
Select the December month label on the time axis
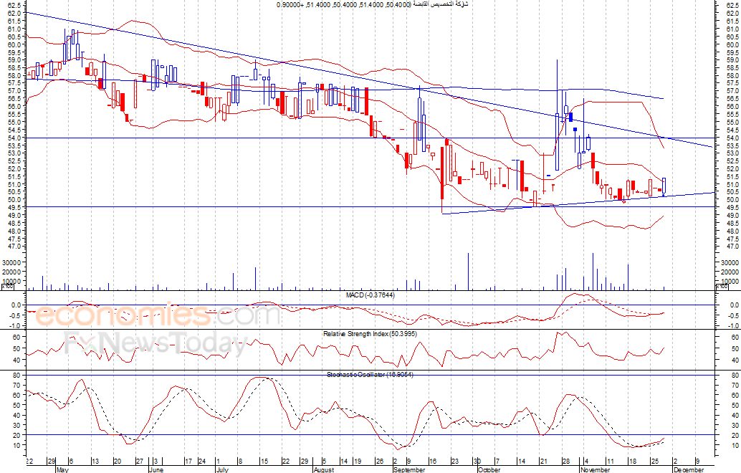689,469
